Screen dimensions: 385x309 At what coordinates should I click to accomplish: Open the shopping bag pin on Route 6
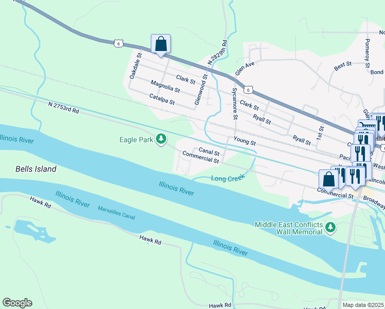tap(161, 45)
